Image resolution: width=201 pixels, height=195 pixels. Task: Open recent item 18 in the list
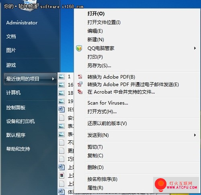pyautogui.click(x=70, y=93)
